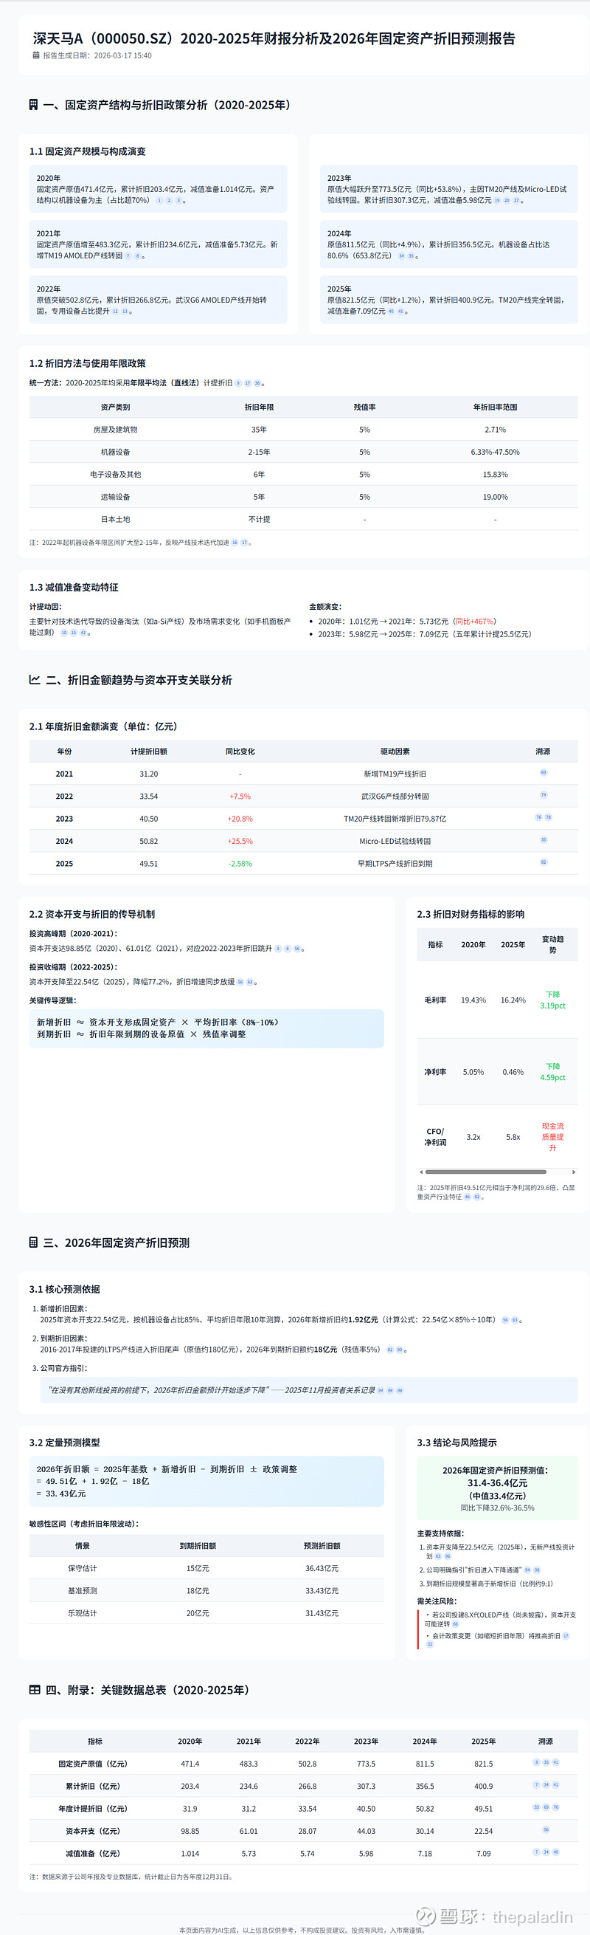Click the report title 深天马A heading
590x1935 pixels.
coord(274,38)
